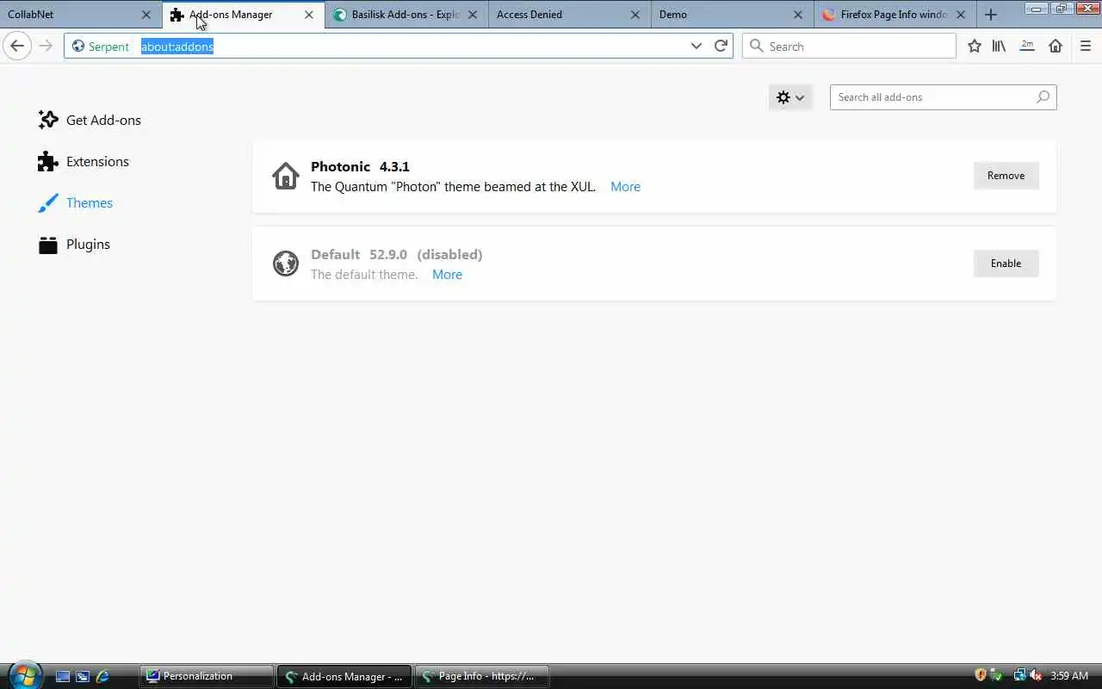The image size is (1102, 689).
Task: Click the 2m downloads indicator
Action: pos(1027,46)
